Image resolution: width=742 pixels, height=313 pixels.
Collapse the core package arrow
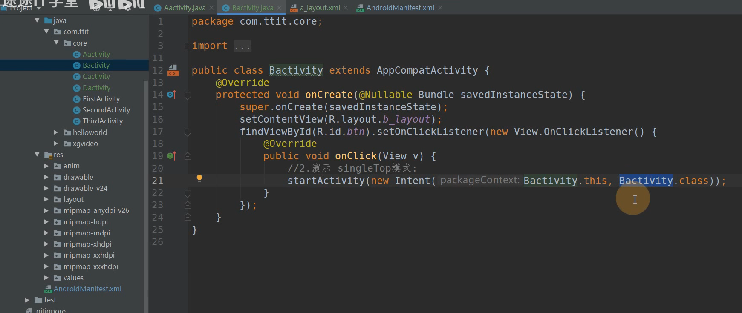pyautogui.click(x=56, y=43)
